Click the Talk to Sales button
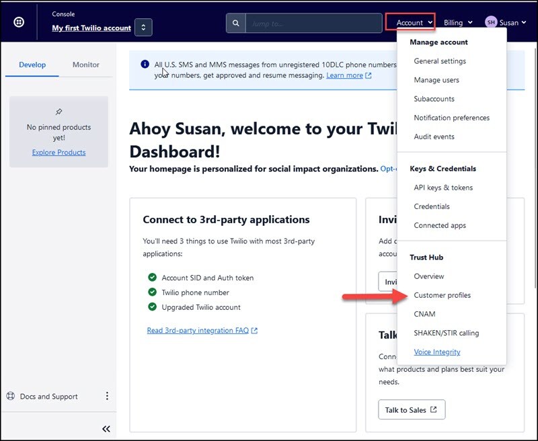The width and height of the screenshot is (538, 441). pos(412,409)
